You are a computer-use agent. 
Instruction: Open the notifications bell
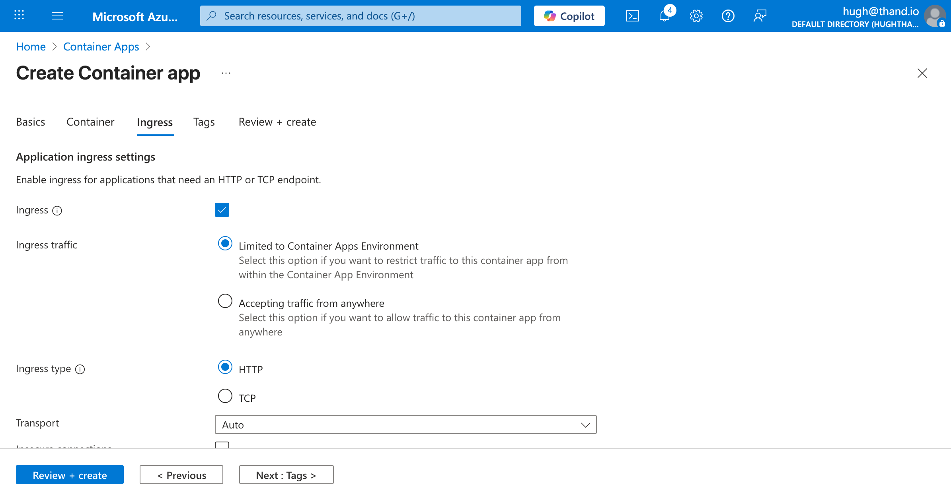pyautogui.click(x=664, y=16)
